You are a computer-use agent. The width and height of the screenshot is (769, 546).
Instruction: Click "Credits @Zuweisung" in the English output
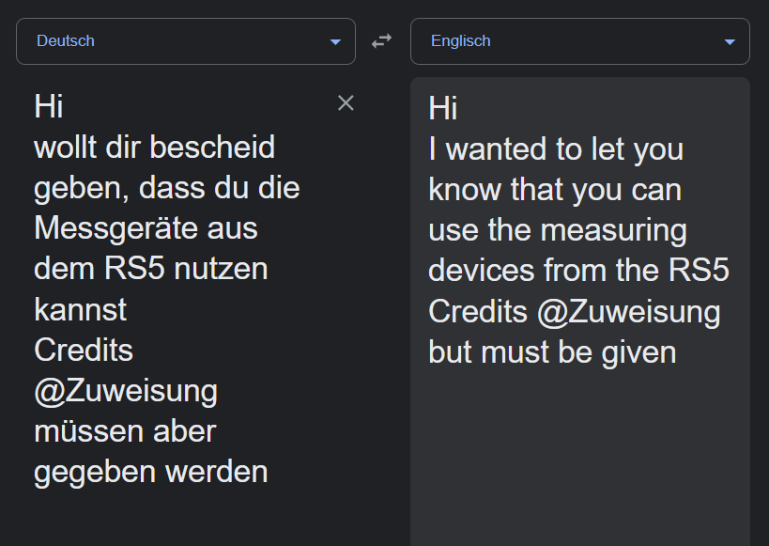pyautogui.click(x=574, y=311)
